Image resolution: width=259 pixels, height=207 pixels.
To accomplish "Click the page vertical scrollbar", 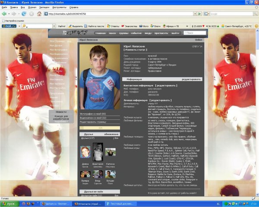I will pyautogui.click(x=257, y=112).
